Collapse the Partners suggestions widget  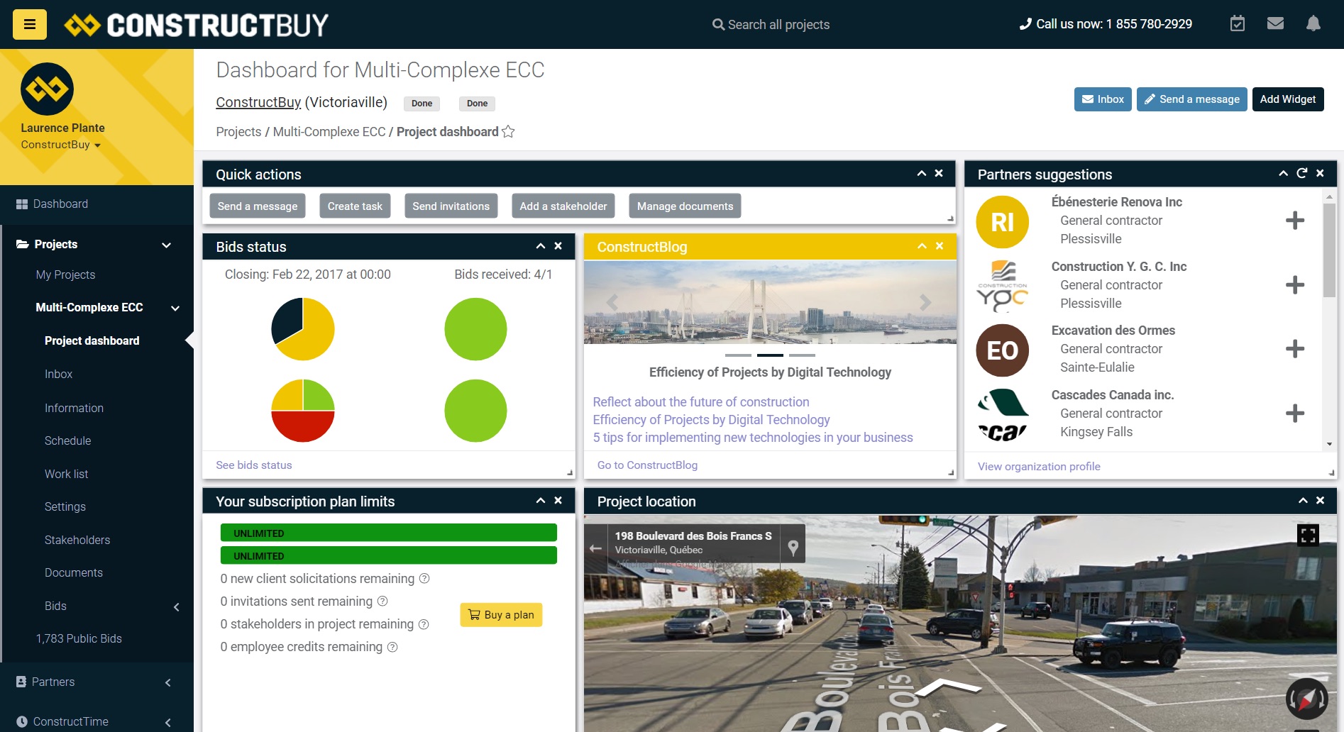[x=1283, y=174]
